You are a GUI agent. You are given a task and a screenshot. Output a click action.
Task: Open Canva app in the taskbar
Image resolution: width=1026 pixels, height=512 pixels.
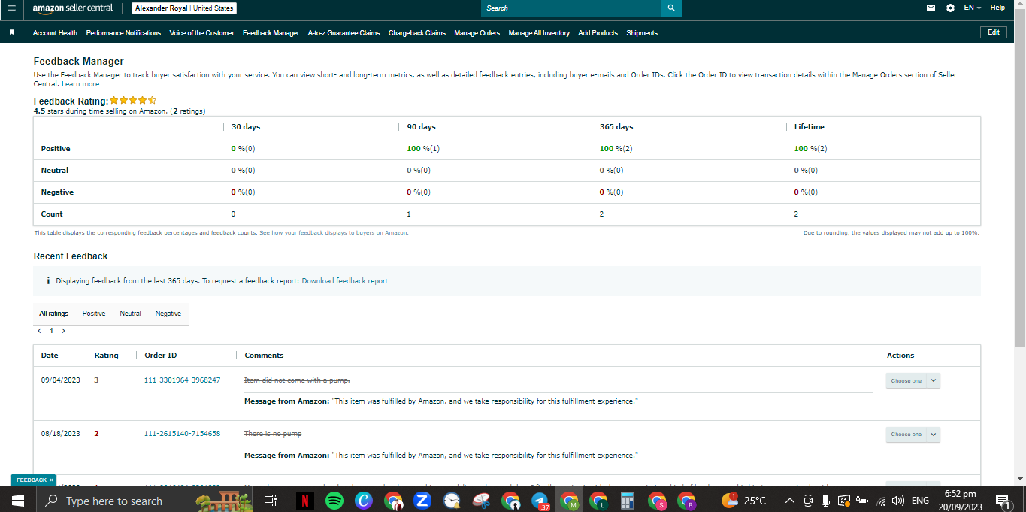coord(364,500)
